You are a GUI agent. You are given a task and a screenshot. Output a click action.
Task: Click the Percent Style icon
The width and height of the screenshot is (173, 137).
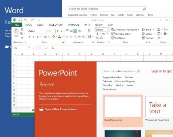point(104,34)
